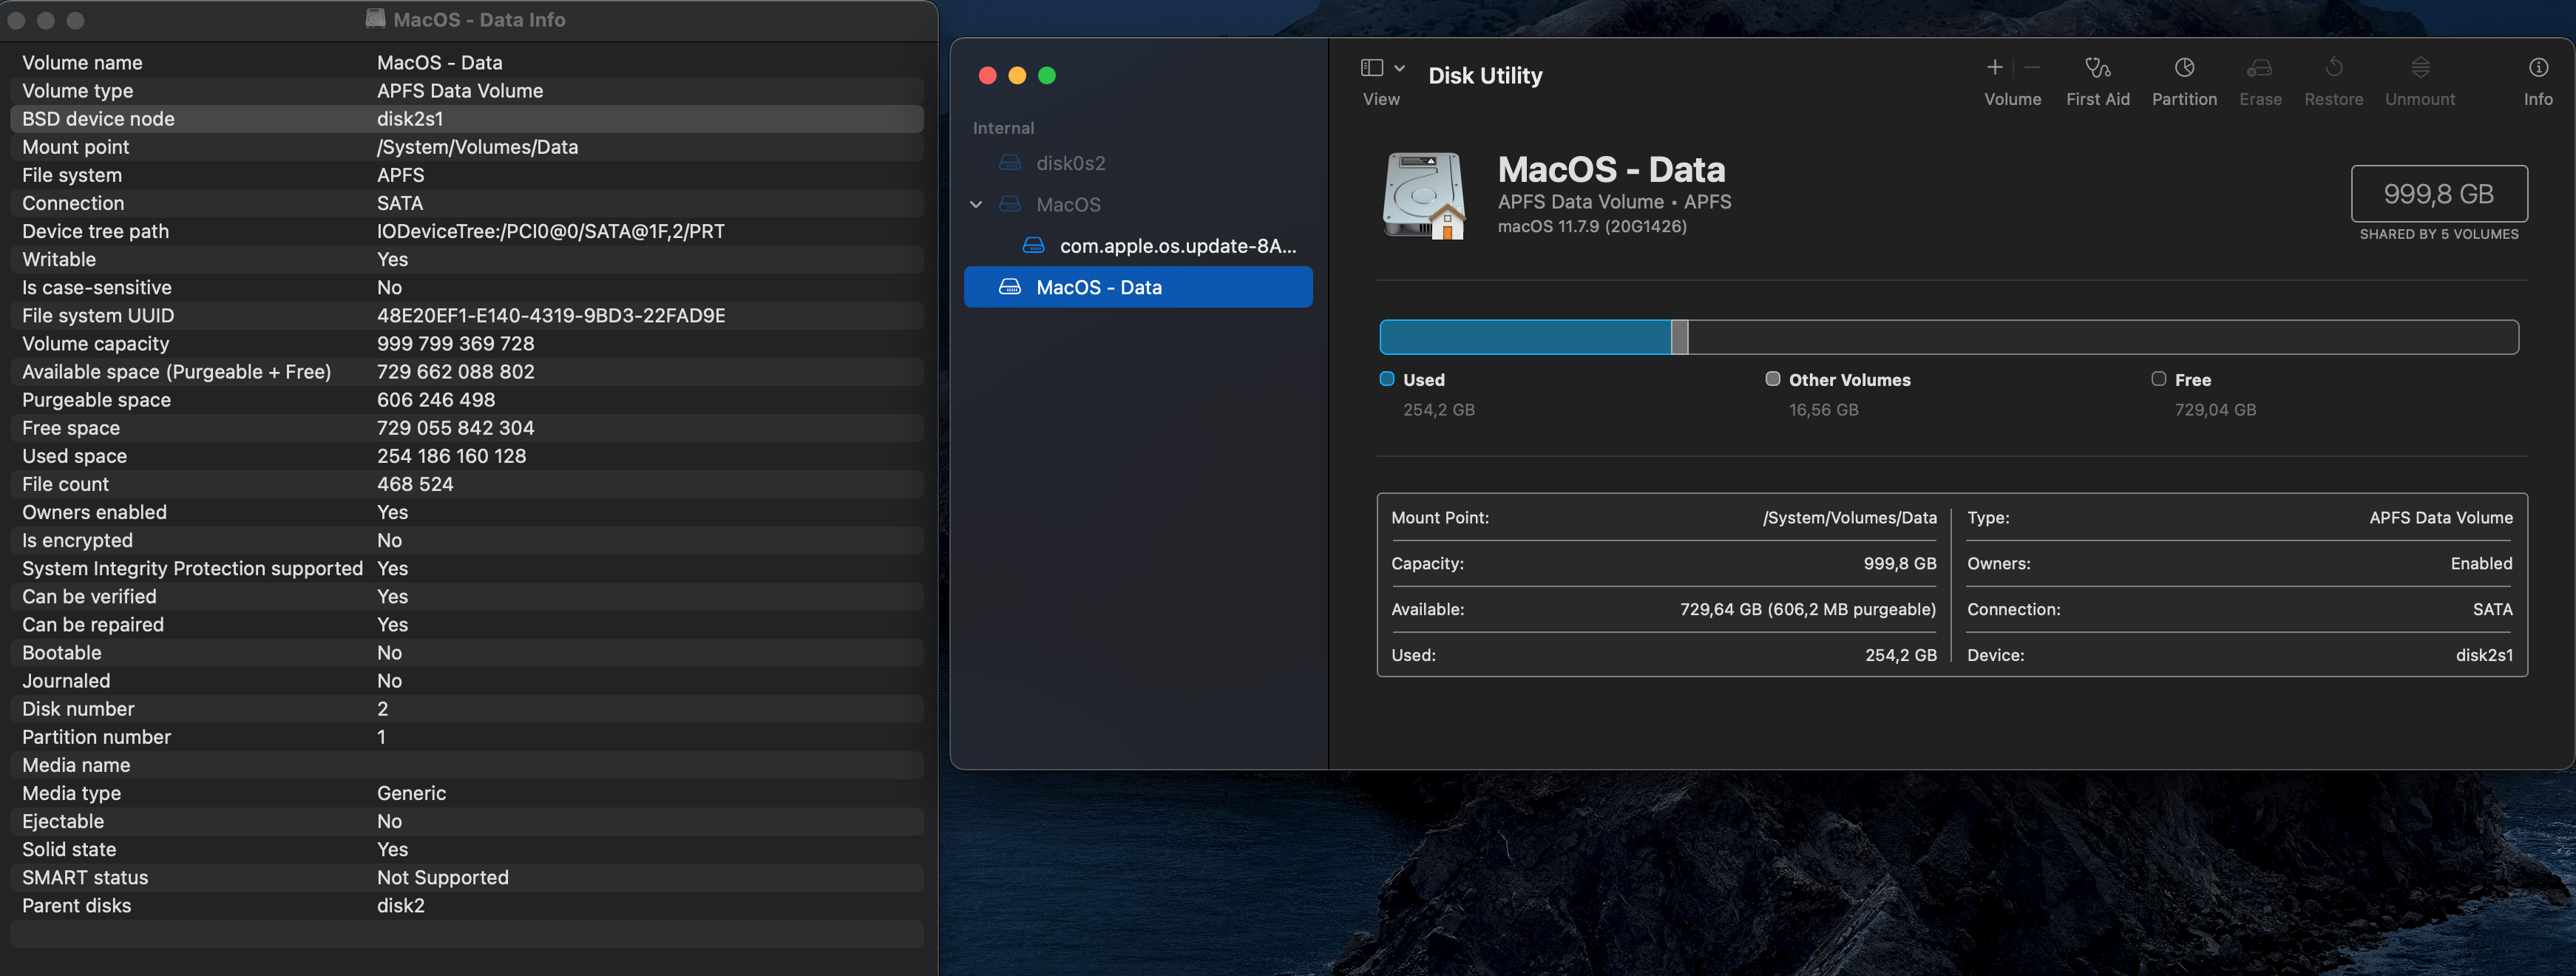2576x976 pixels.
Task: Click the disk2s1 value in Info window
Action: coord(409,119)
